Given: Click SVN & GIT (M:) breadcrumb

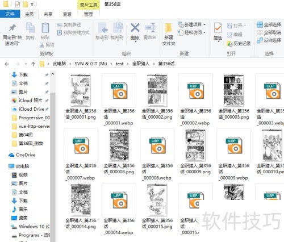Looking at the screenshot, I should (x=91, y=64).
